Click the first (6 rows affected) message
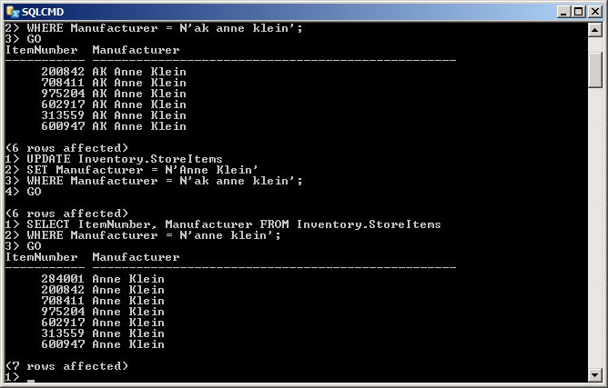 pos(66,148)
